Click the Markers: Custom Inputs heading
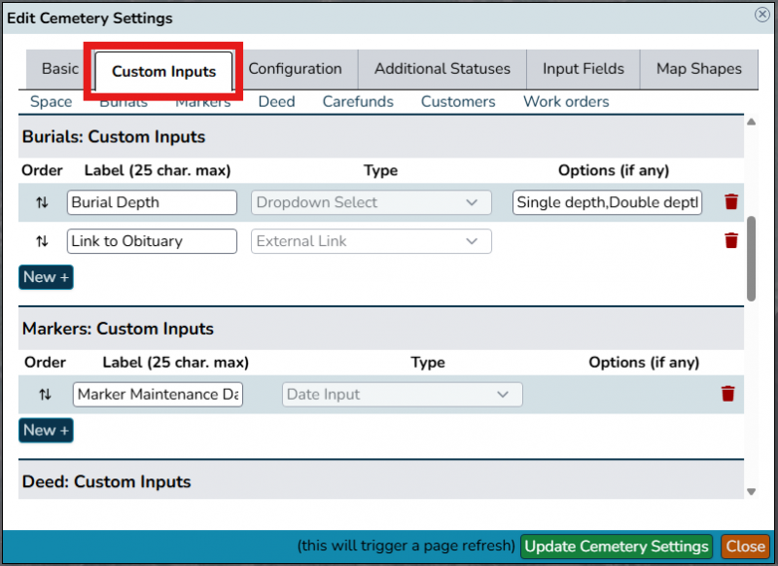Image resolution: width=778 pixels, height=566 pixels. click(x=118, y=329)
